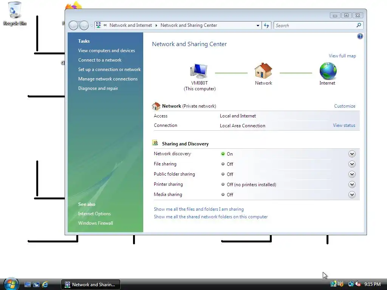
Task: Click in the Search input field
Action: [318, 25]
